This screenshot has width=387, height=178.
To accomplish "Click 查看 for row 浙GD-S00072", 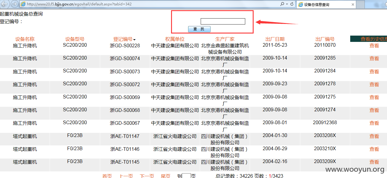I will coord(374,84).
